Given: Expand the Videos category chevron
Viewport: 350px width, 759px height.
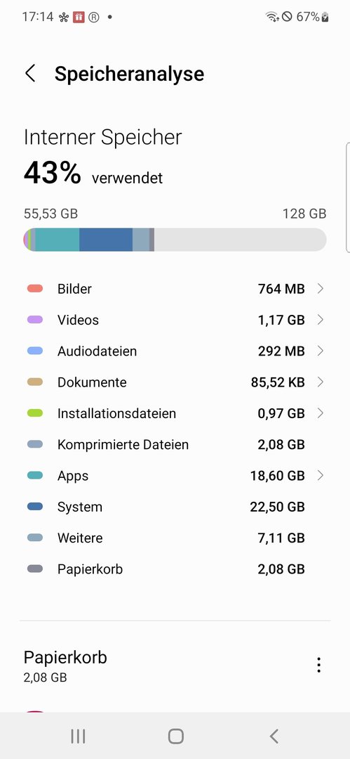Looking at the screenshot, I should pyautogui.click(x=320, y=320).
